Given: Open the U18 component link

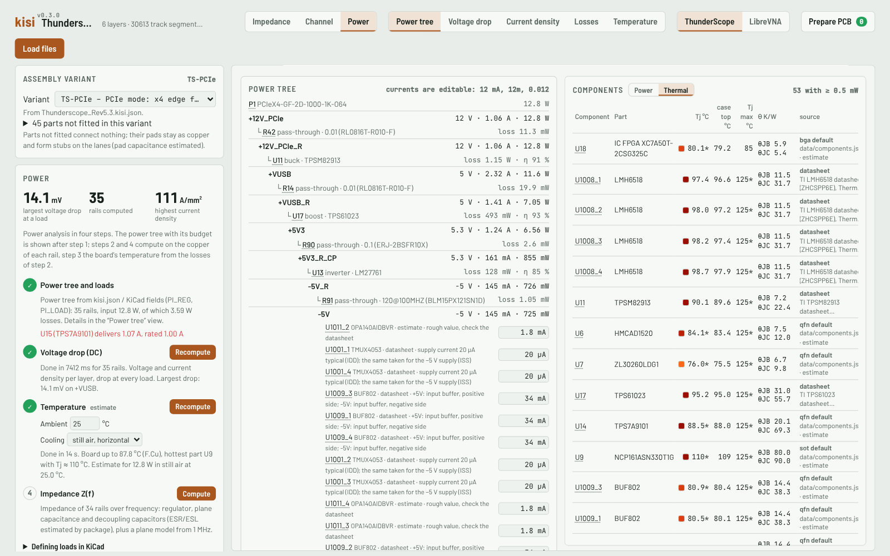Looking at the screenshot, I should 580,148.
